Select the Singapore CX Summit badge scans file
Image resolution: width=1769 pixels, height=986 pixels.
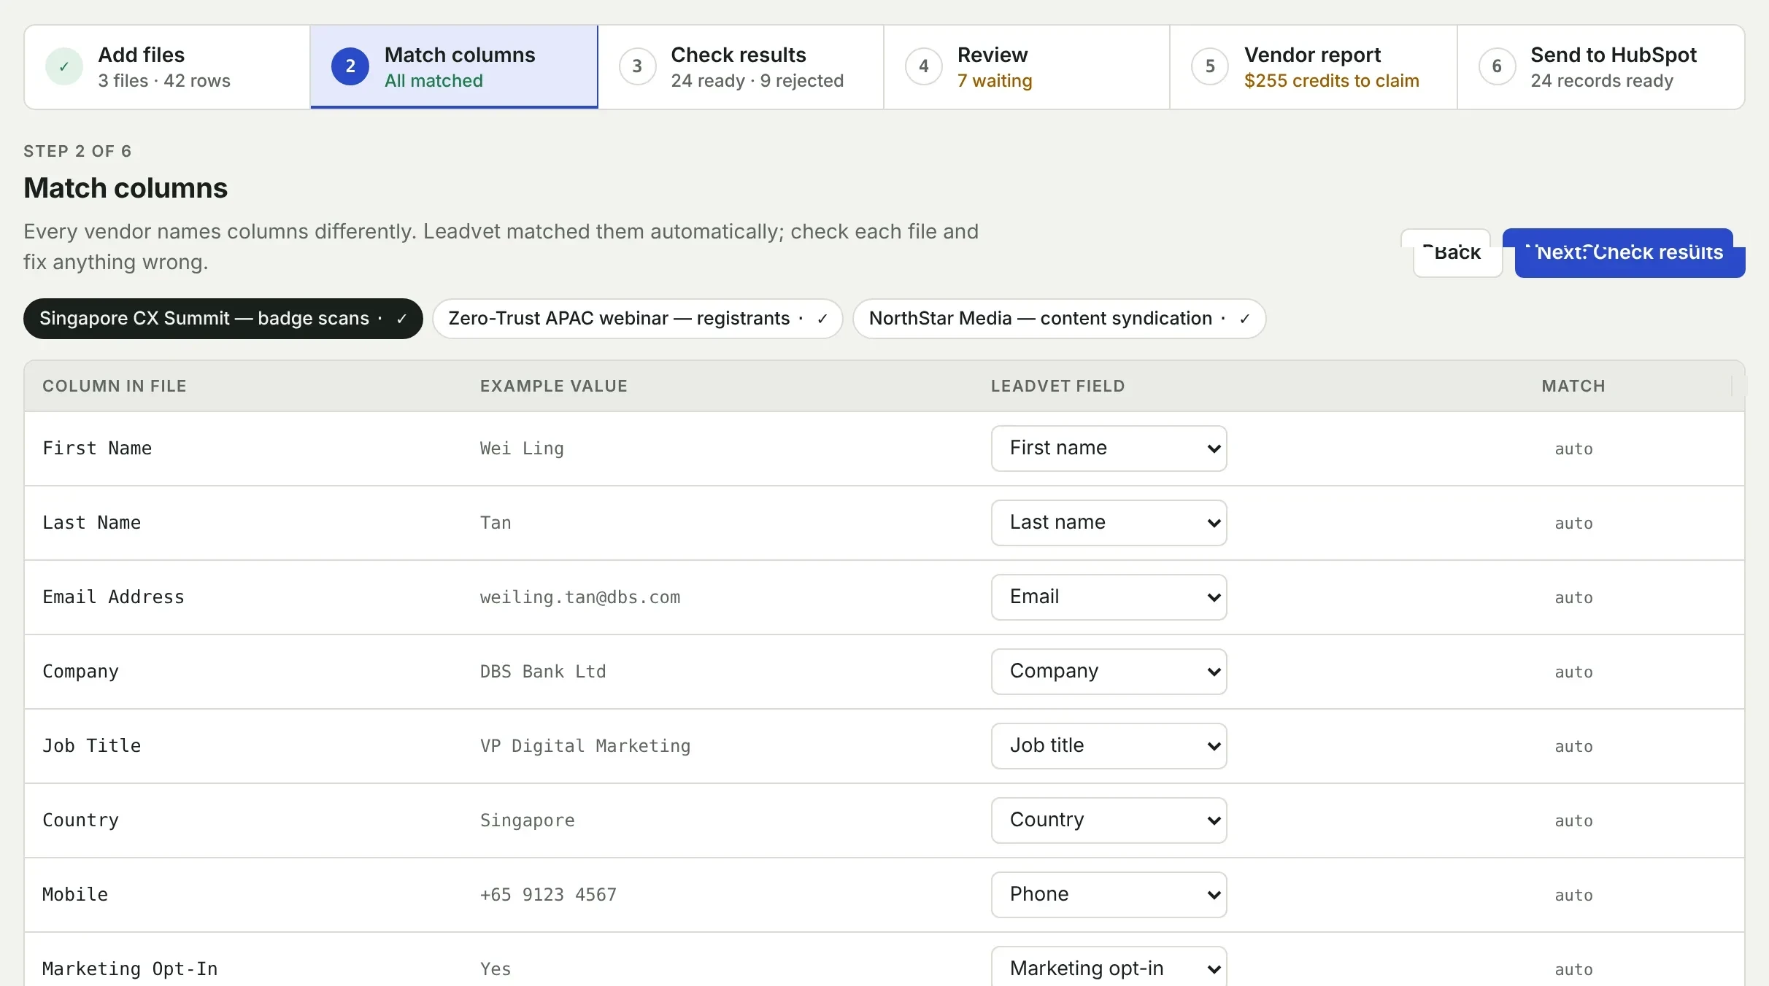(x=223, y=319)
